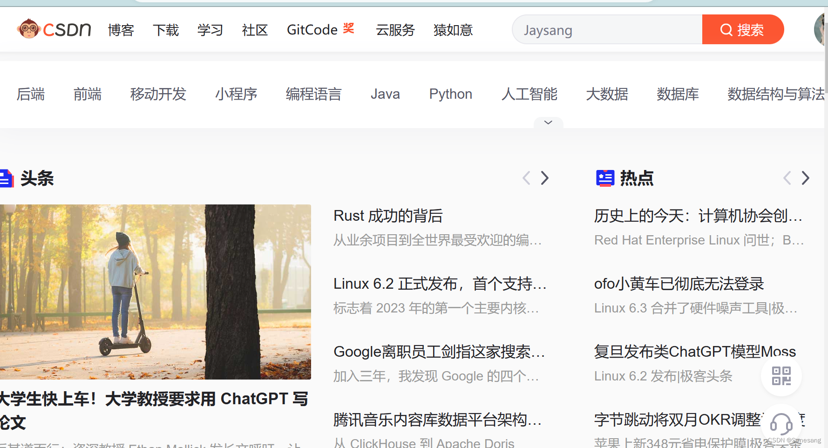Screen dimensions: 828x448
Task: Select the 编程语言 category tab
Action: pos(314,94)
